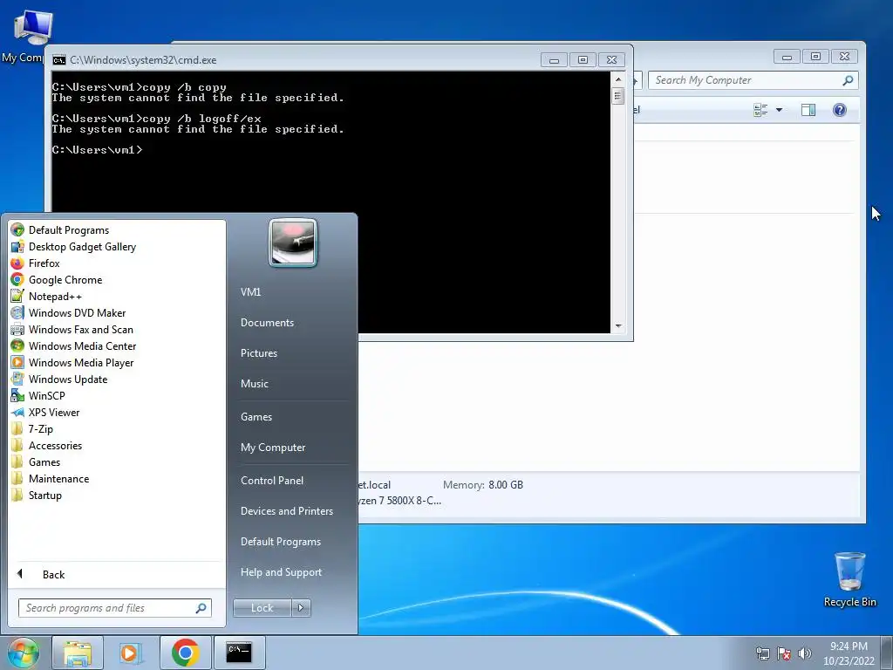Click the scrollbar thumb in cmd window
This screenshot has height=670, width=893.
click(x=618, y=96)
